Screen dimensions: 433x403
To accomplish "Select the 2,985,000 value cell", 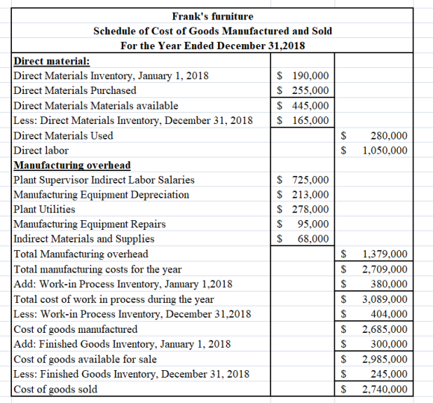I will 374,359.
